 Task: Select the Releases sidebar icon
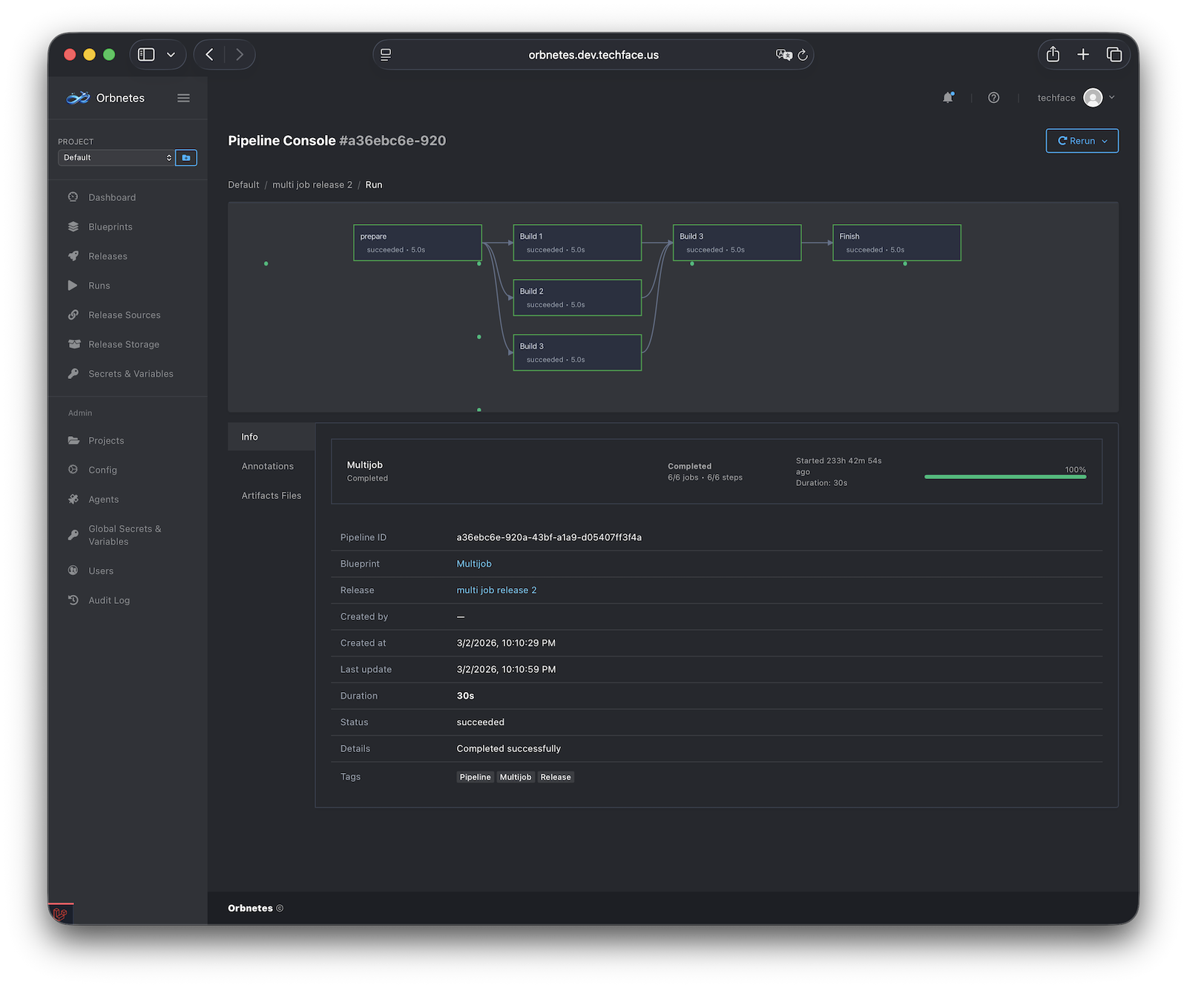coord(73,256)
